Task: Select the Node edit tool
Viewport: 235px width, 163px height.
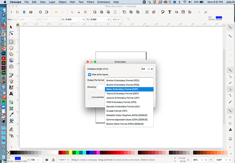Action: point(11,33)
